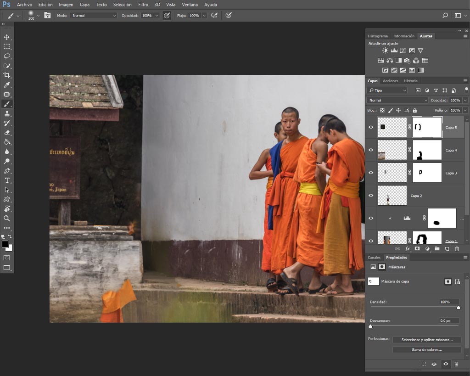Add a Levels adjustment from Ajustes
This screenshot has height=376, width=470.
(394, 51)
